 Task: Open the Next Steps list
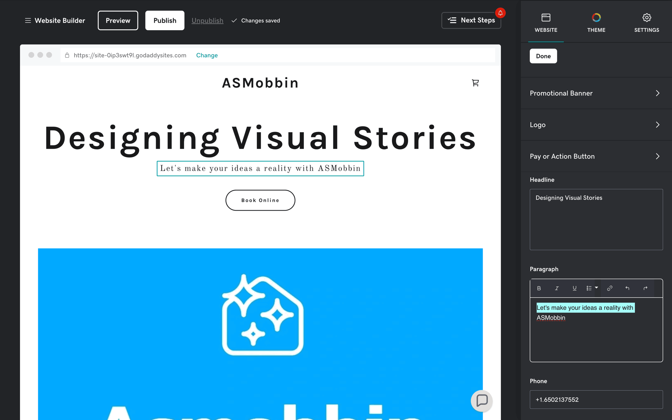click(471, 20)
